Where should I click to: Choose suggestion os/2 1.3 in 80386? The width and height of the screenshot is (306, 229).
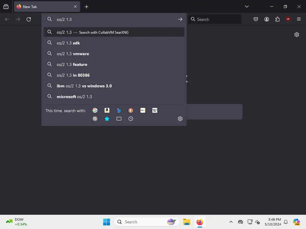pyautogui.click(x=114, y=75)
